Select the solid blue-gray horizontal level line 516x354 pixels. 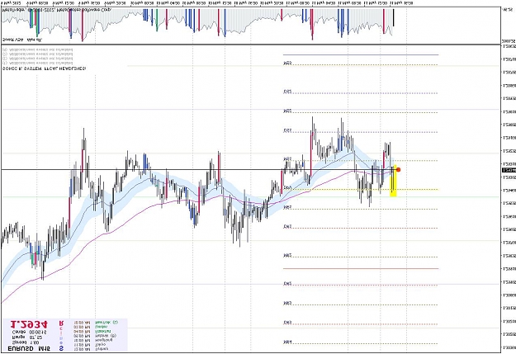(361, 54)
